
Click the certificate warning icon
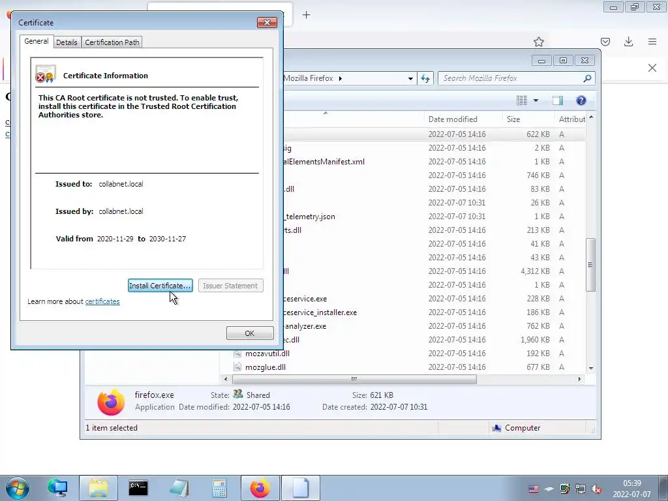pyautogui.click(x=45, y=74)
